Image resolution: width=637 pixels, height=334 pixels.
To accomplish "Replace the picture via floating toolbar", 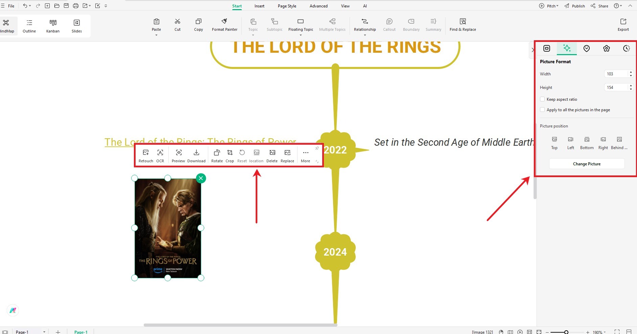I will pyautogui.click(x=287, y=156).
